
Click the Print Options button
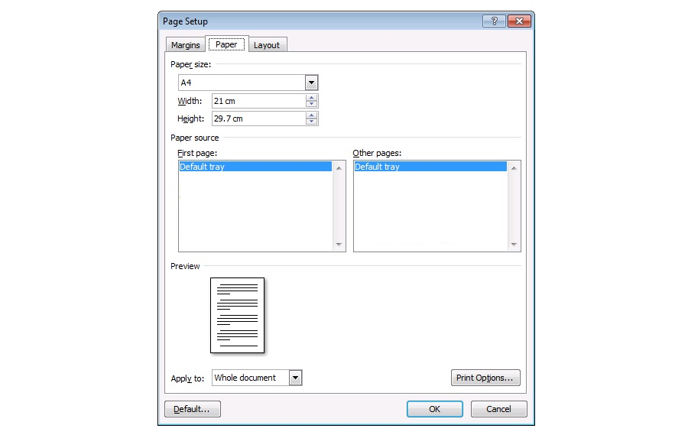click(x=486, y=378)
